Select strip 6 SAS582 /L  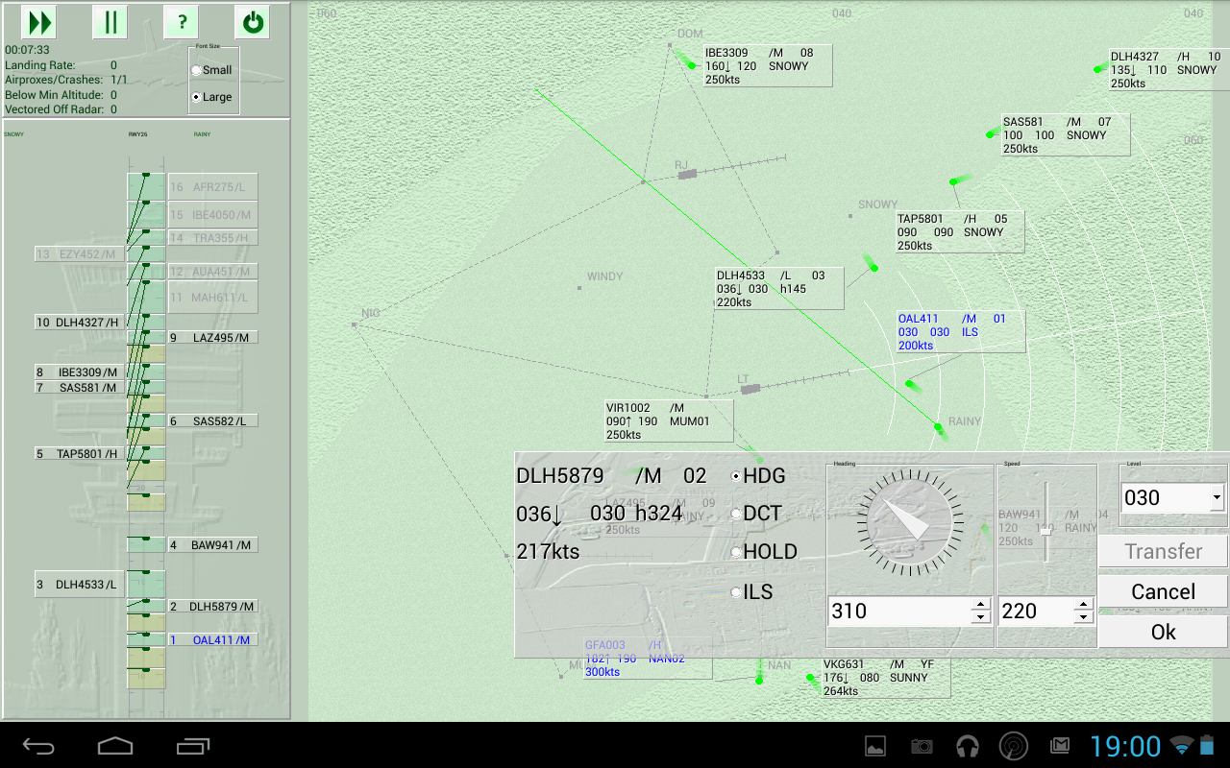[x=212, y=420]
